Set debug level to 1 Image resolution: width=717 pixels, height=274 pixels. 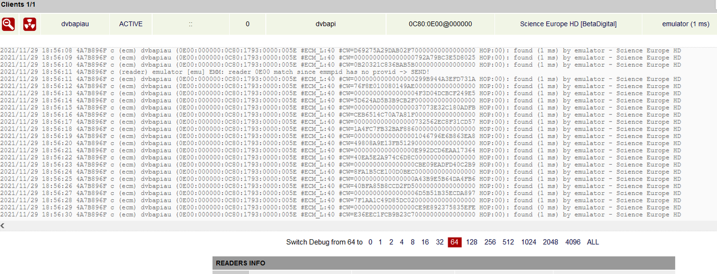coord(380,242)
